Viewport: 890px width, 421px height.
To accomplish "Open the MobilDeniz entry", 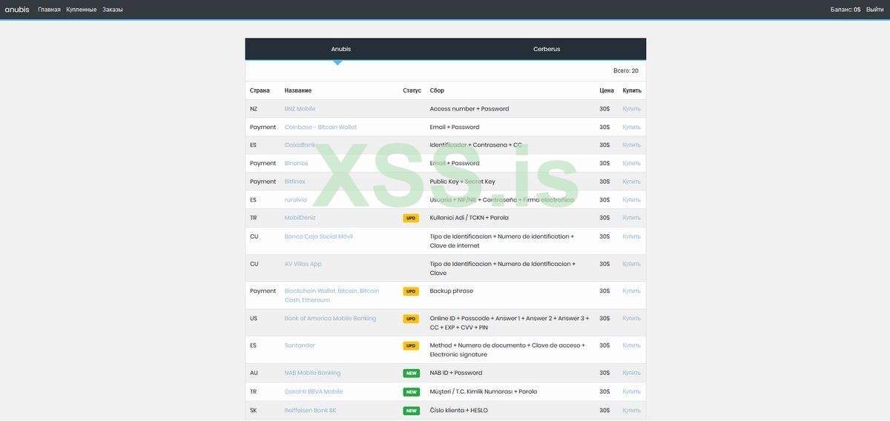I will 300,218.
